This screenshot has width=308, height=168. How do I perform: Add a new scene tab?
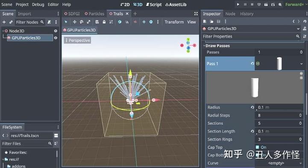pos(135,14)
